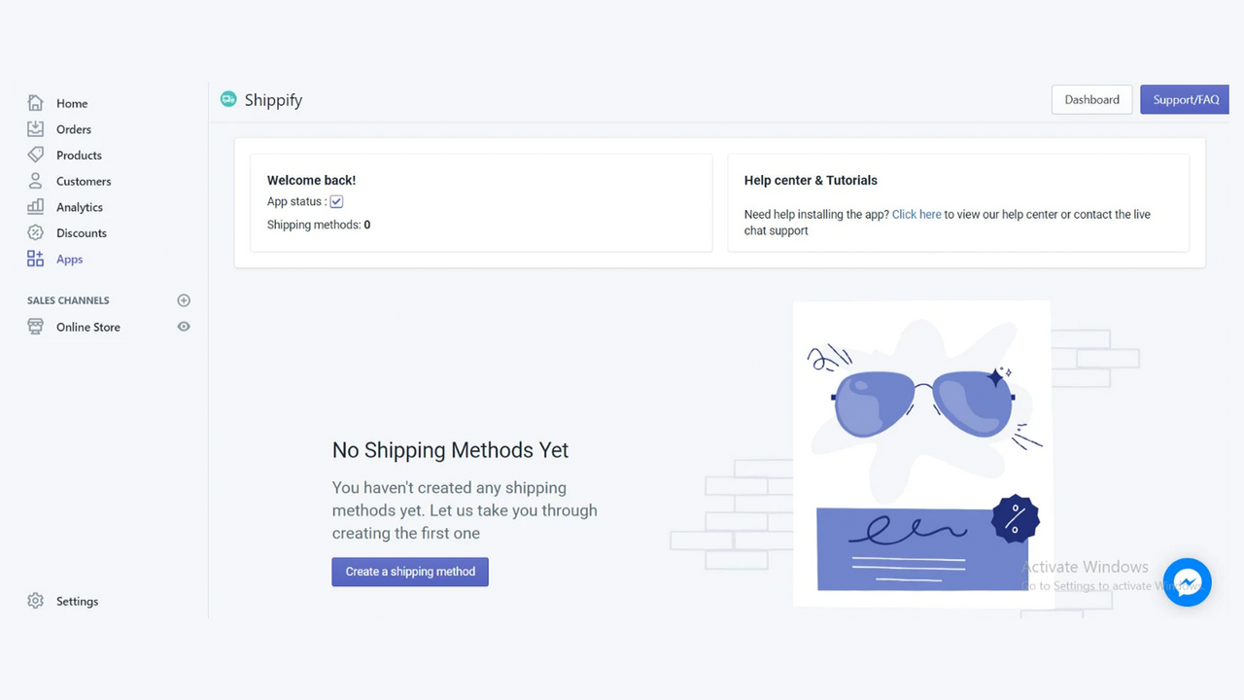Select Online Store under Sales Channels
Image resolution: width=1244 pixels, height=700 pixels.
pos(89,327)
